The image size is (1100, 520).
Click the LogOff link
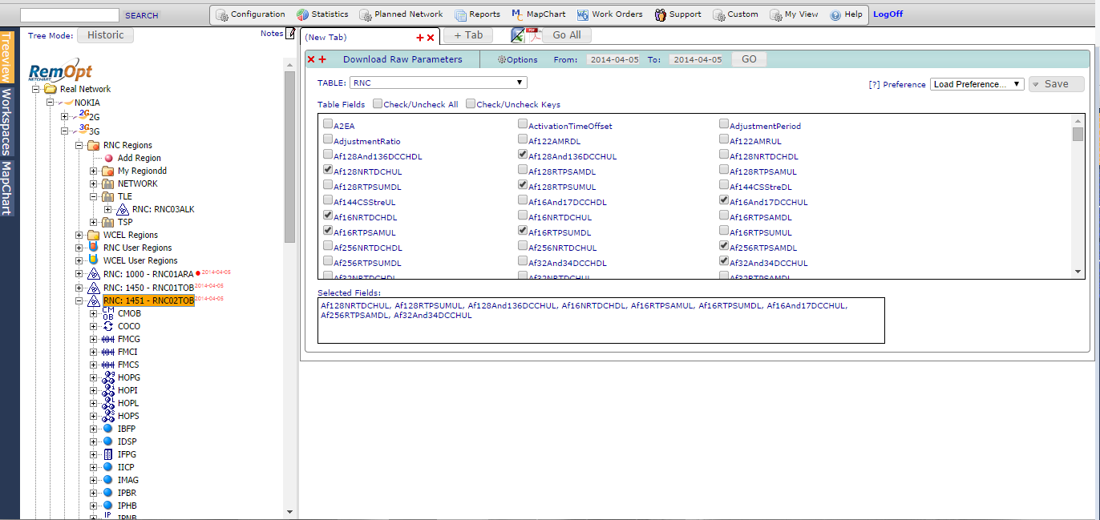(x=888, y=14)
